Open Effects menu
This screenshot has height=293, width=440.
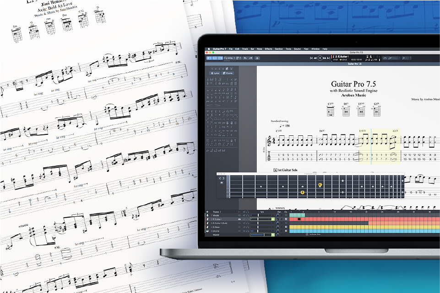(x=269, y=49)
